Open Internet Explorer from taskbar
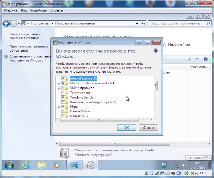The width and height of the screenshot is (214, 178). pos(26,165)
